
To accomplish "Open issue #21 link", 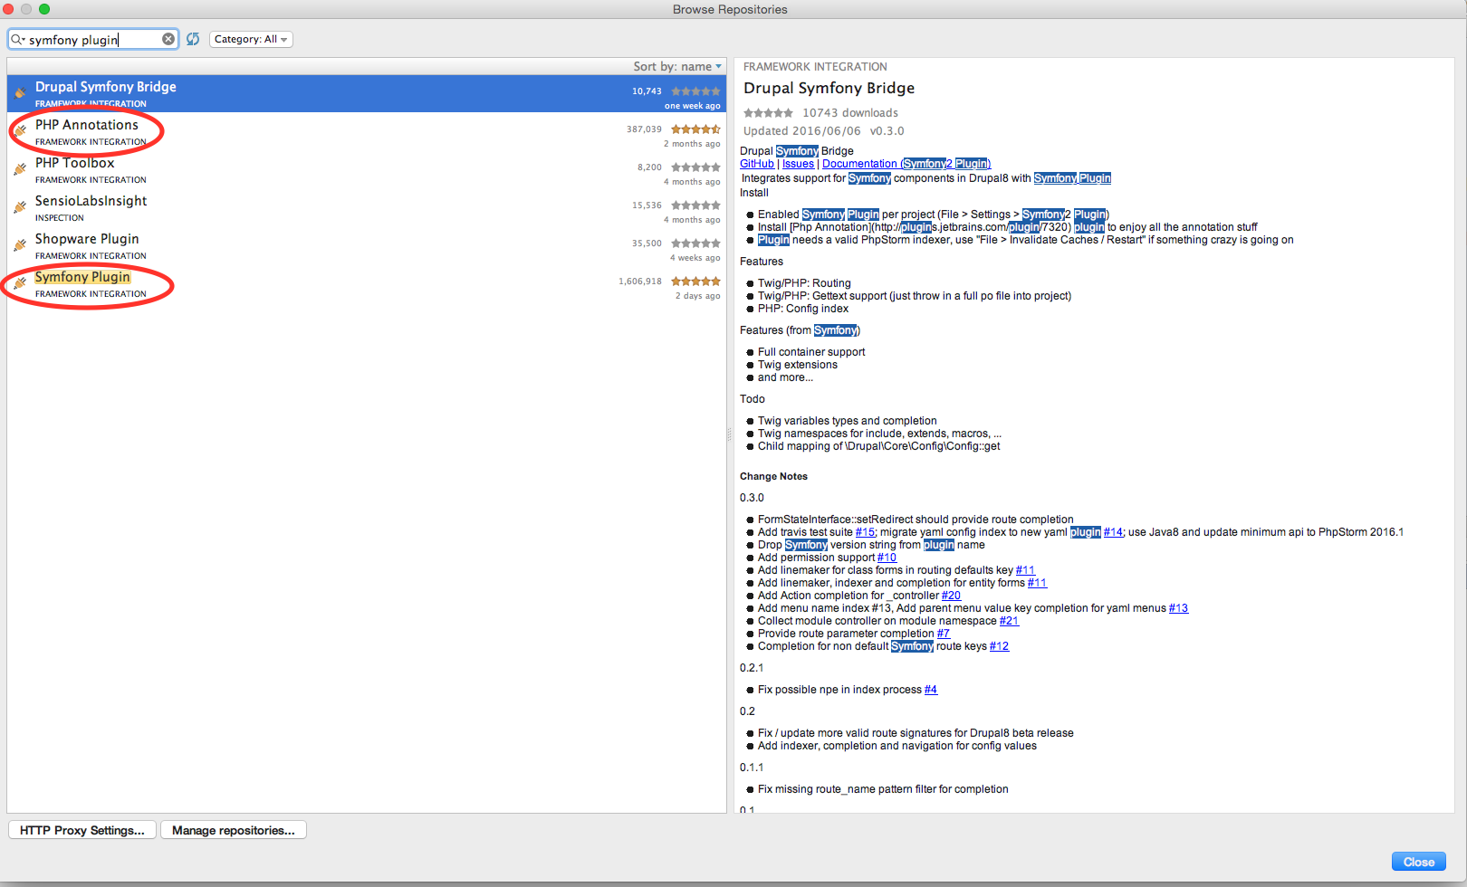I will point(1009,621).
